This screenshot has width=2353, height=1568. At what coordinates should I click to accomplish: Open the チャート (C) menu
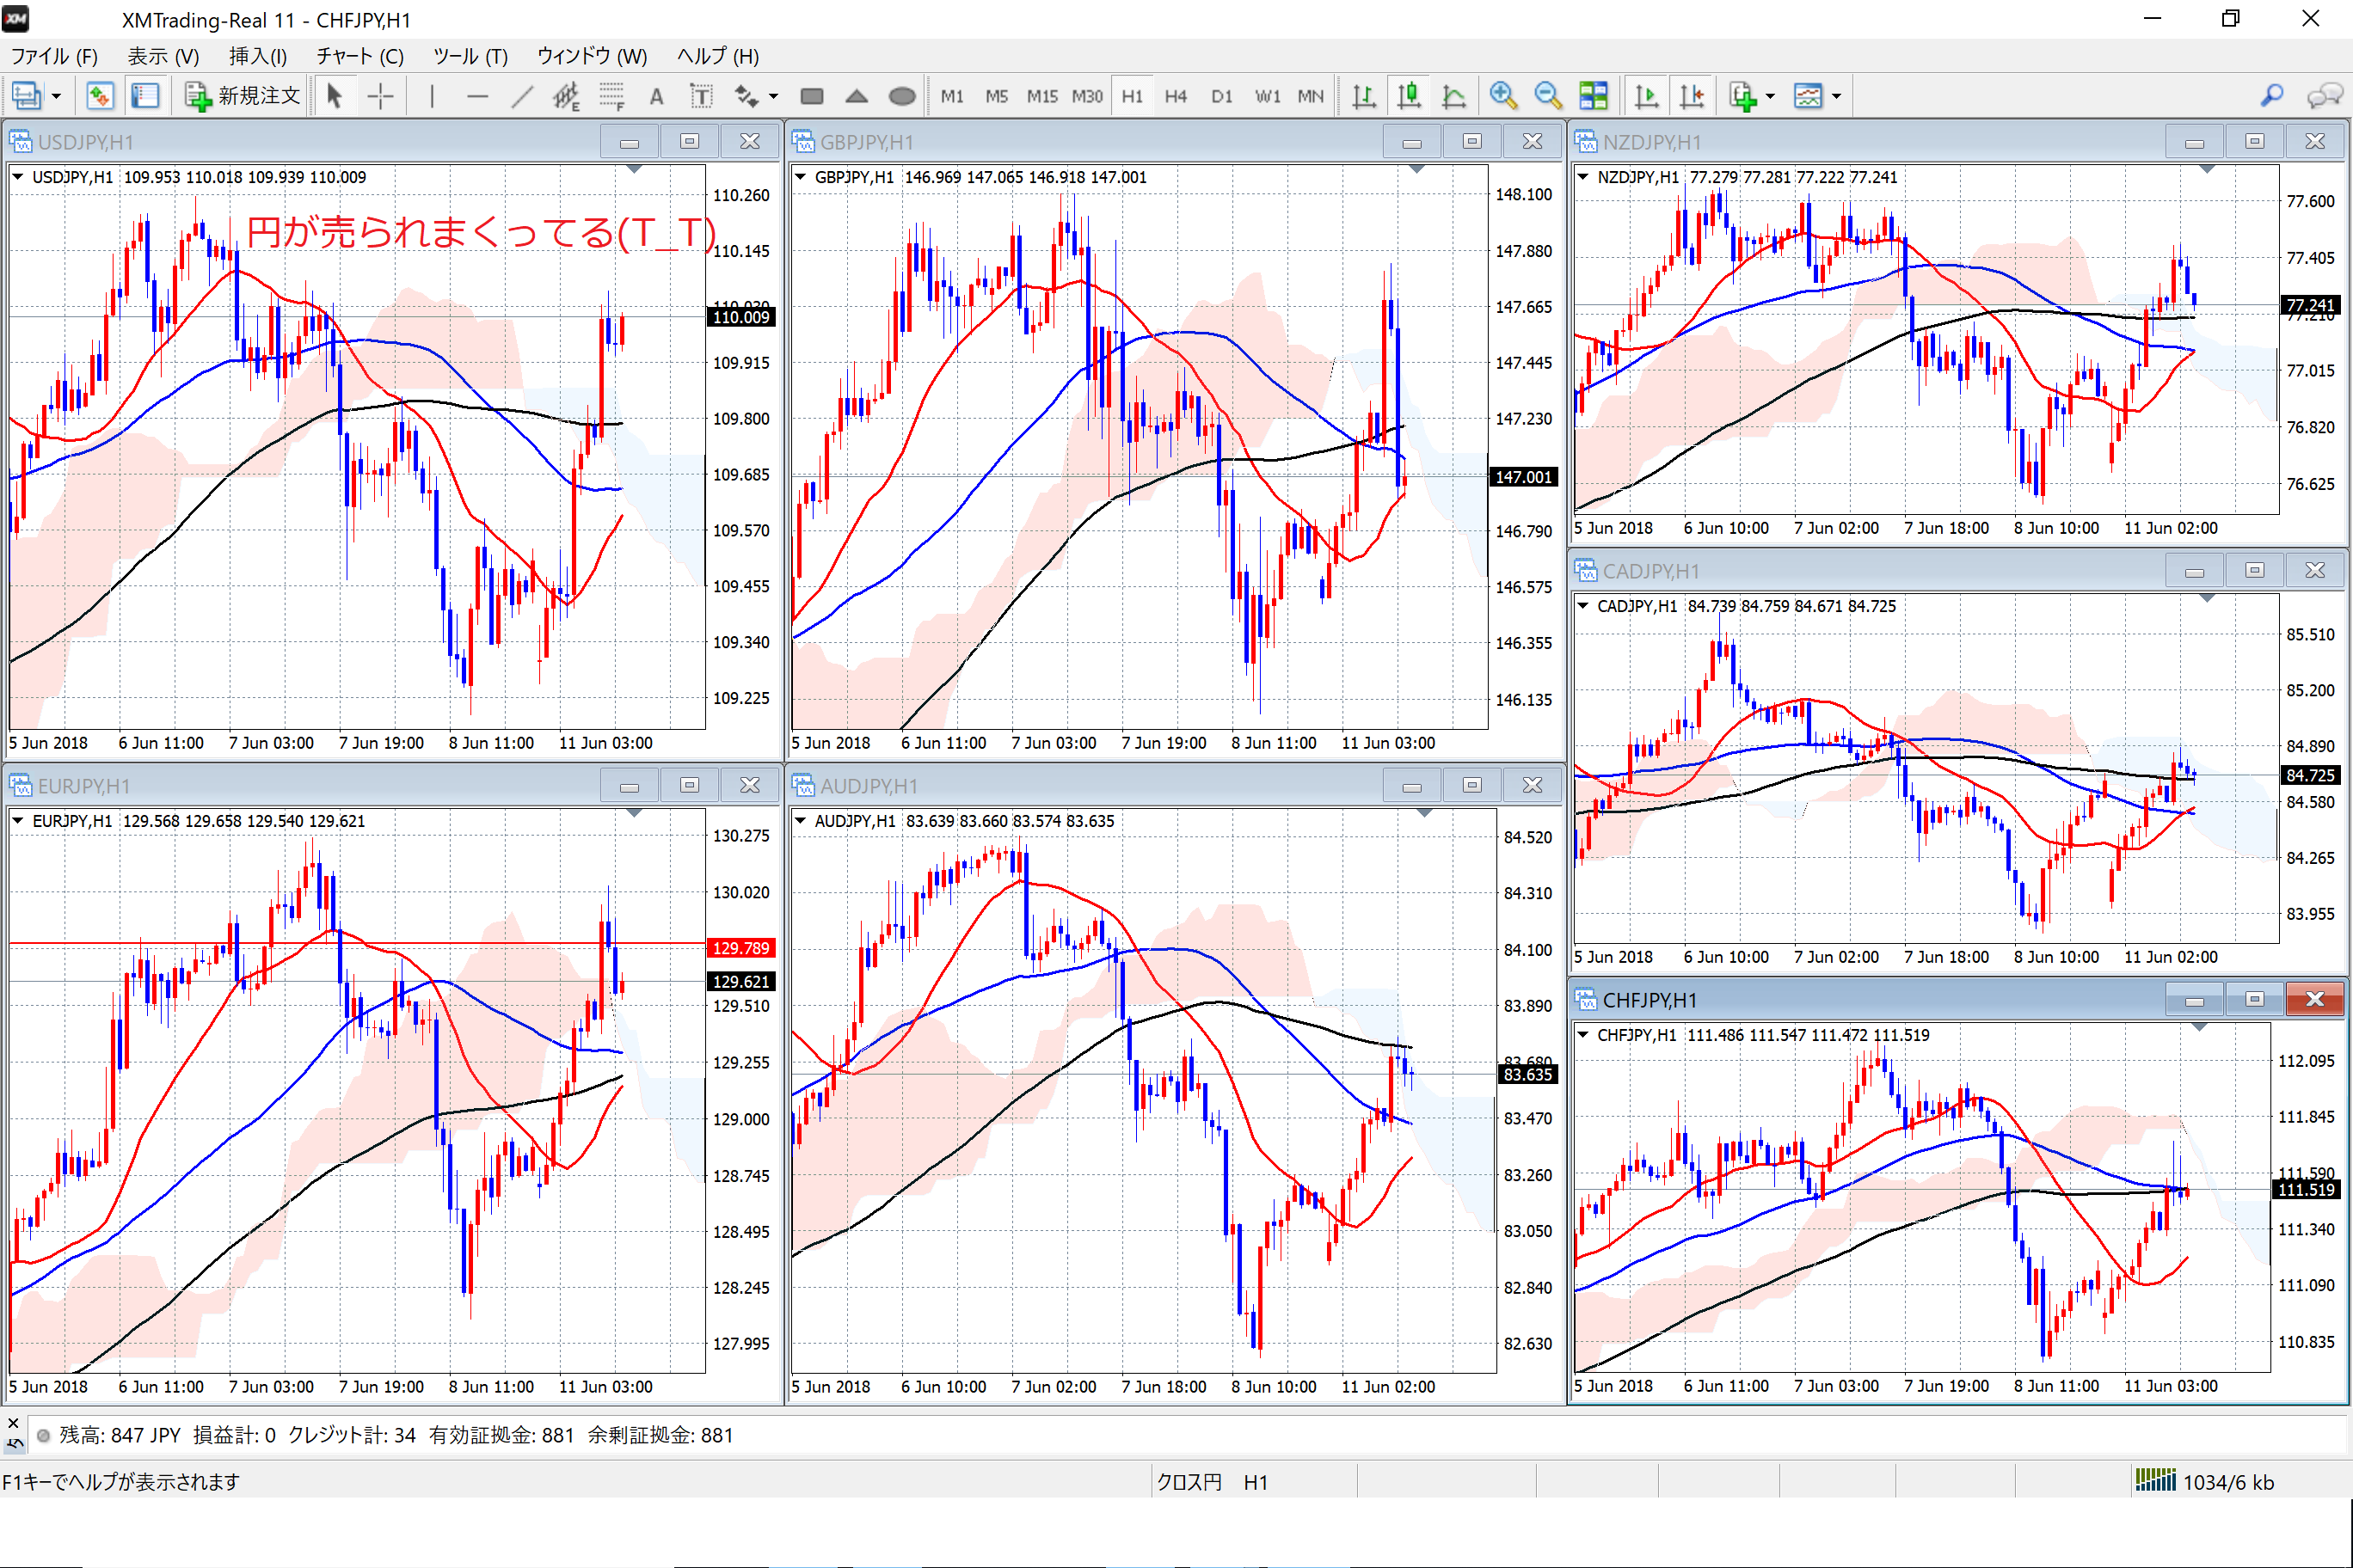click(x=359, y=56)
